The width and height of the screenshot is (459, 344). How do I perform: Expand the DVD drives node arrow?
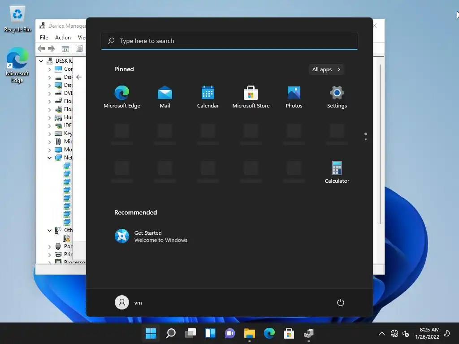[x=49, y=94]
